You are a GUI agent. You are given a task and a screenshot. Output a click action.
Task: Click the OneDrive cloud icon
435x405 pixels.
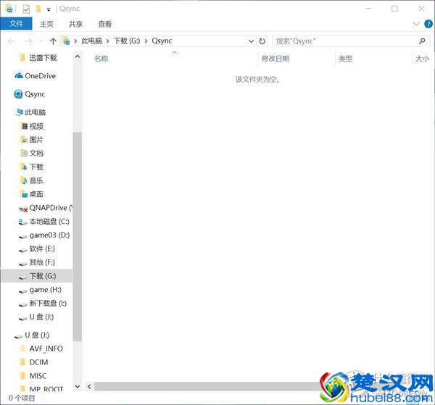tap(19, 75)
